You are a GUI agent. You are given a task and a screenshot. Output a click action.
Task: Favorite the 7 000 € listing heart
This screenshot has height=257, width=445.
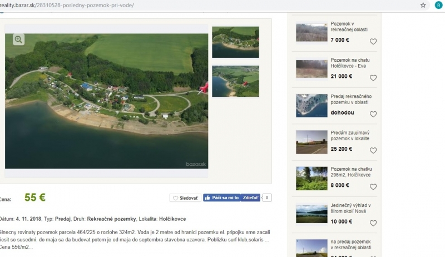pyautogui.click(x=373, y=41)
